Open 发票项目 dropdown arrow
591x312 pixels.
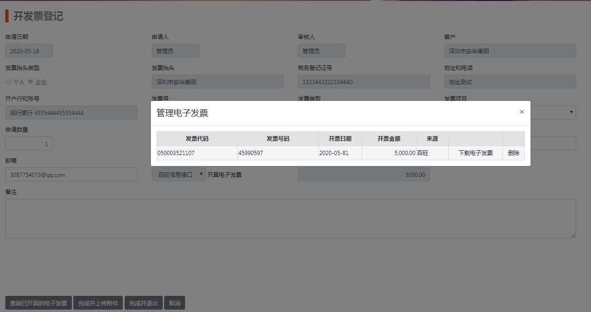pos(571,112)
